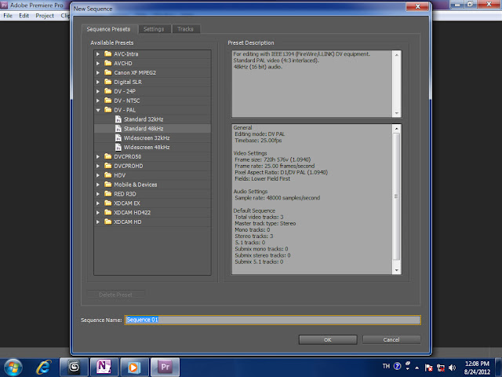Viewport: 502px width, 377px height.
Task: Select the Standard 48kHz preset label
Action: pos(144,129)
